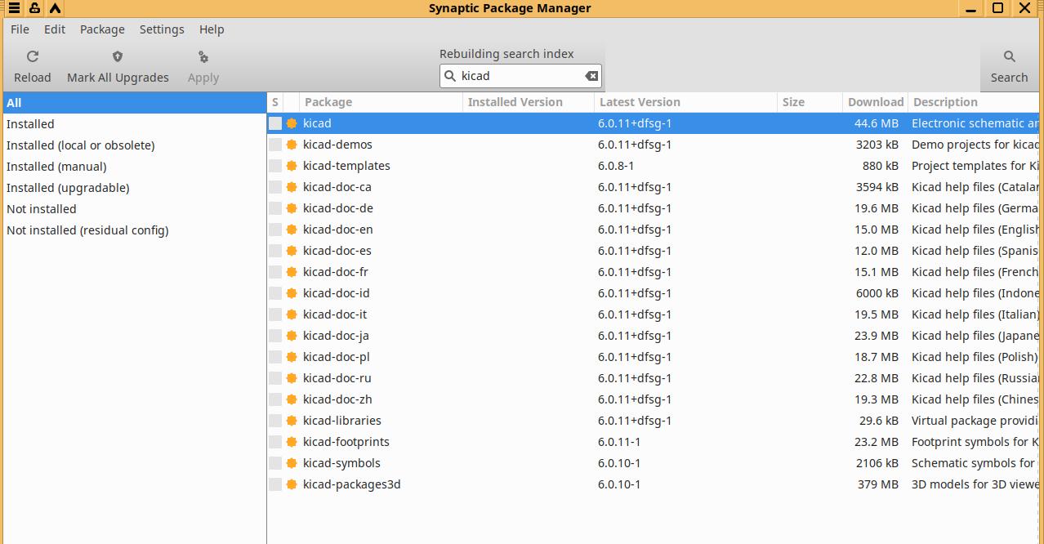
Task: Click the orange supported icon for kicad-symbols
Action: 292,463
